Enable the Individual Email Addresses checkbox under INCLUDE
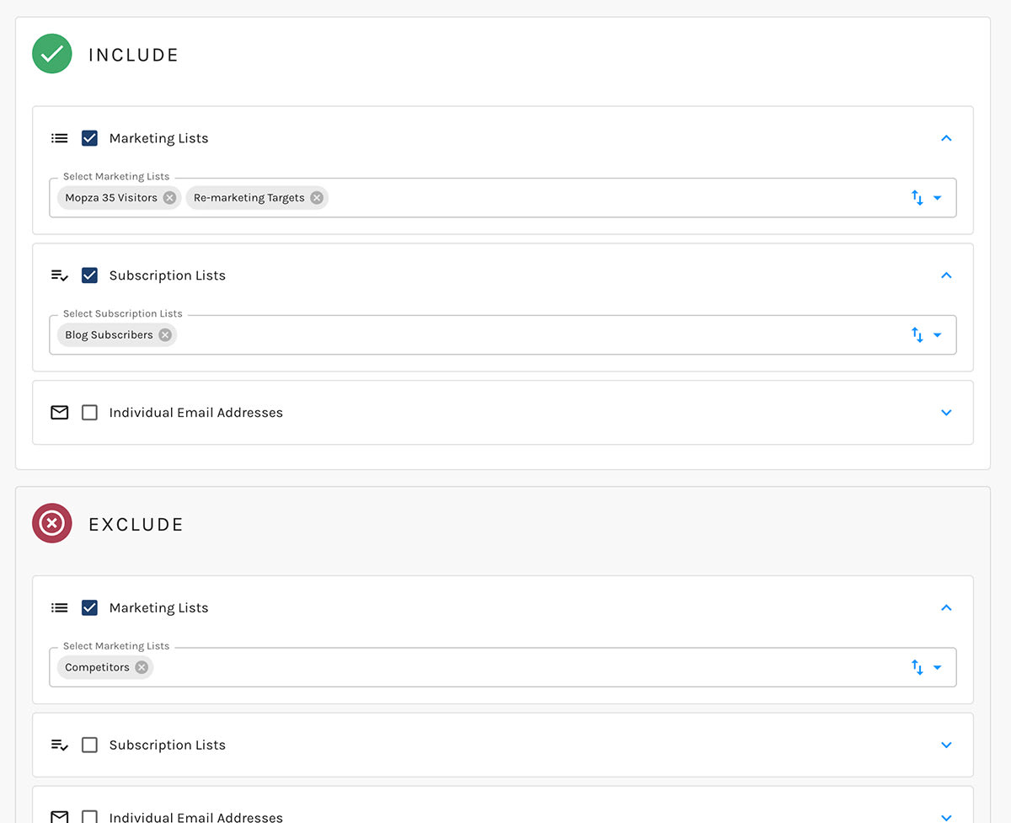The image size is (1011, 823). (89, 412)
